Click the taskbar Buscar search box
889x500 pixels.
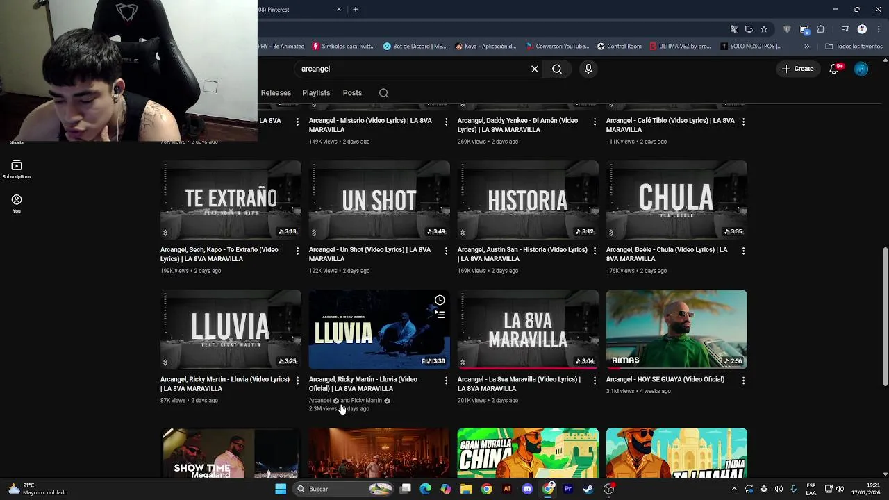pyautogui.click(x=342, y=489)
